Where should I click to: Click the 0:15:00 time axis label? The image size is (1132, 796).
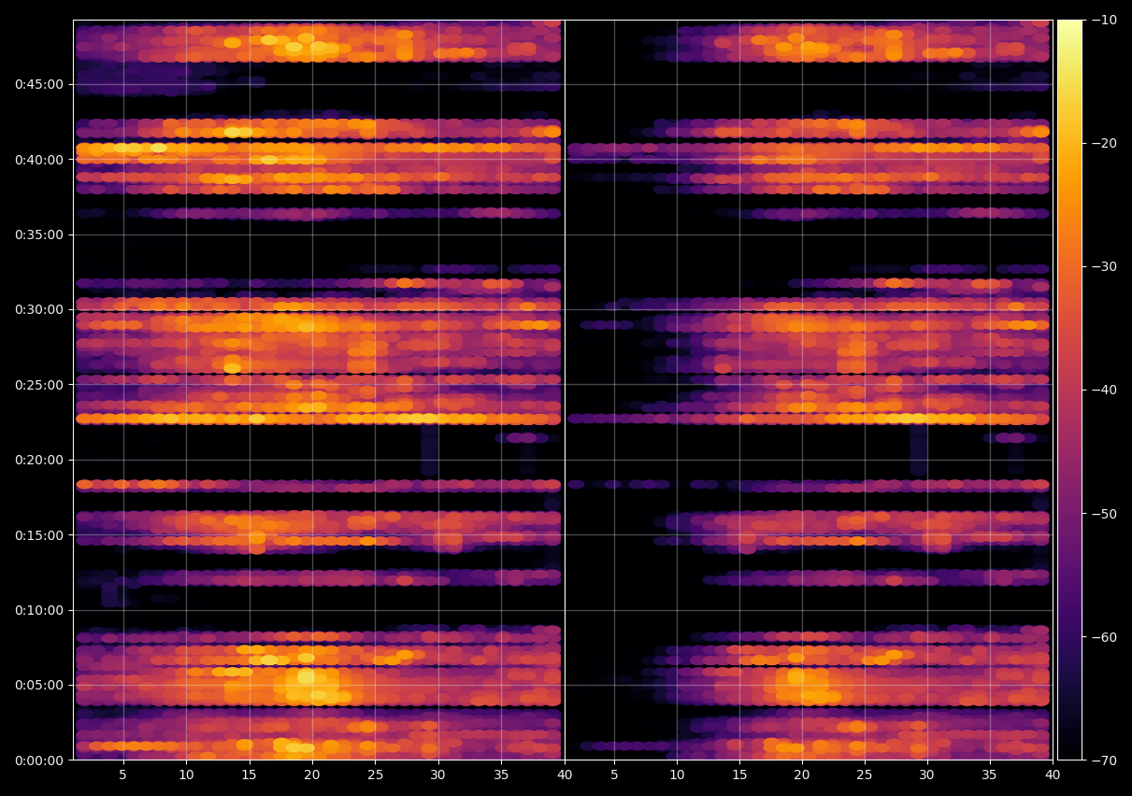tap(39, 535)
